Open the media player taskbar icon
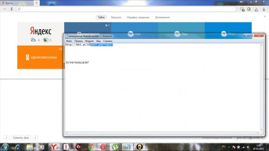This screenshot has width=269, height=151. (x=42, y=147)
